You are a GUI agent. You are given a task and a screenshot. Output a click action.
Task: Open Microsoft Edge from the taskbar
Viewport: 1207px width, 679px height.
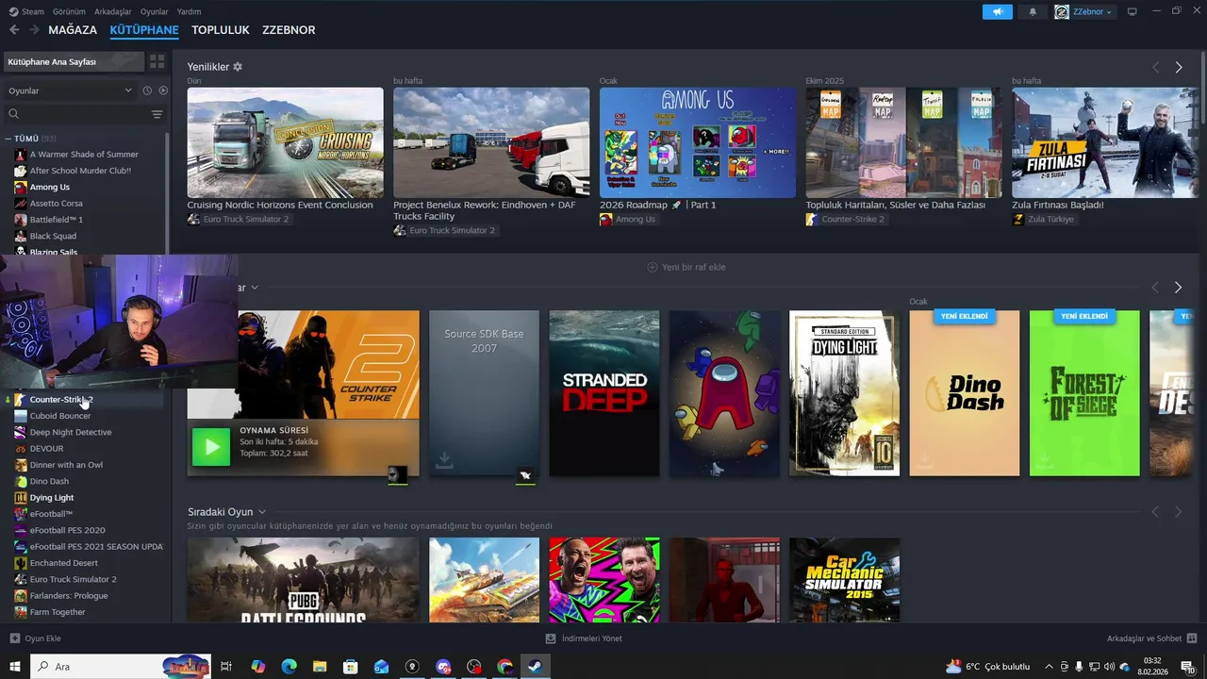point(289,667)
